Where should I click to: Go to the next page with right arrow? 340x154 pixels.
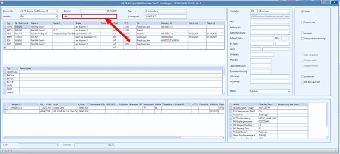11,151
